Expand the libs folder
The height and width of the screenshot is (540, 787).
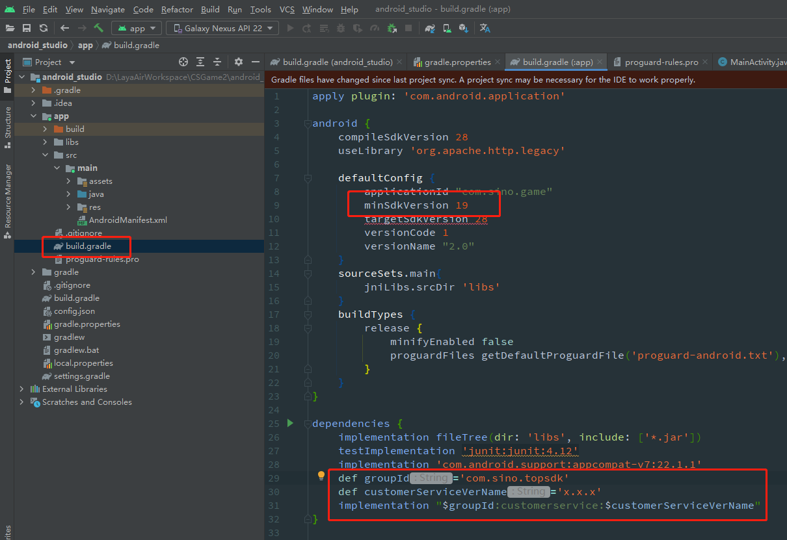click(x=45, y=142)
